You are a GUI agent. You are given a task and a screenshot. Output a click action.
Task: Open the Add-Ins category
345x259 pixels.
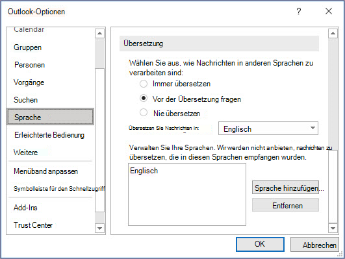pyautogui.click(x=25, y=208)
